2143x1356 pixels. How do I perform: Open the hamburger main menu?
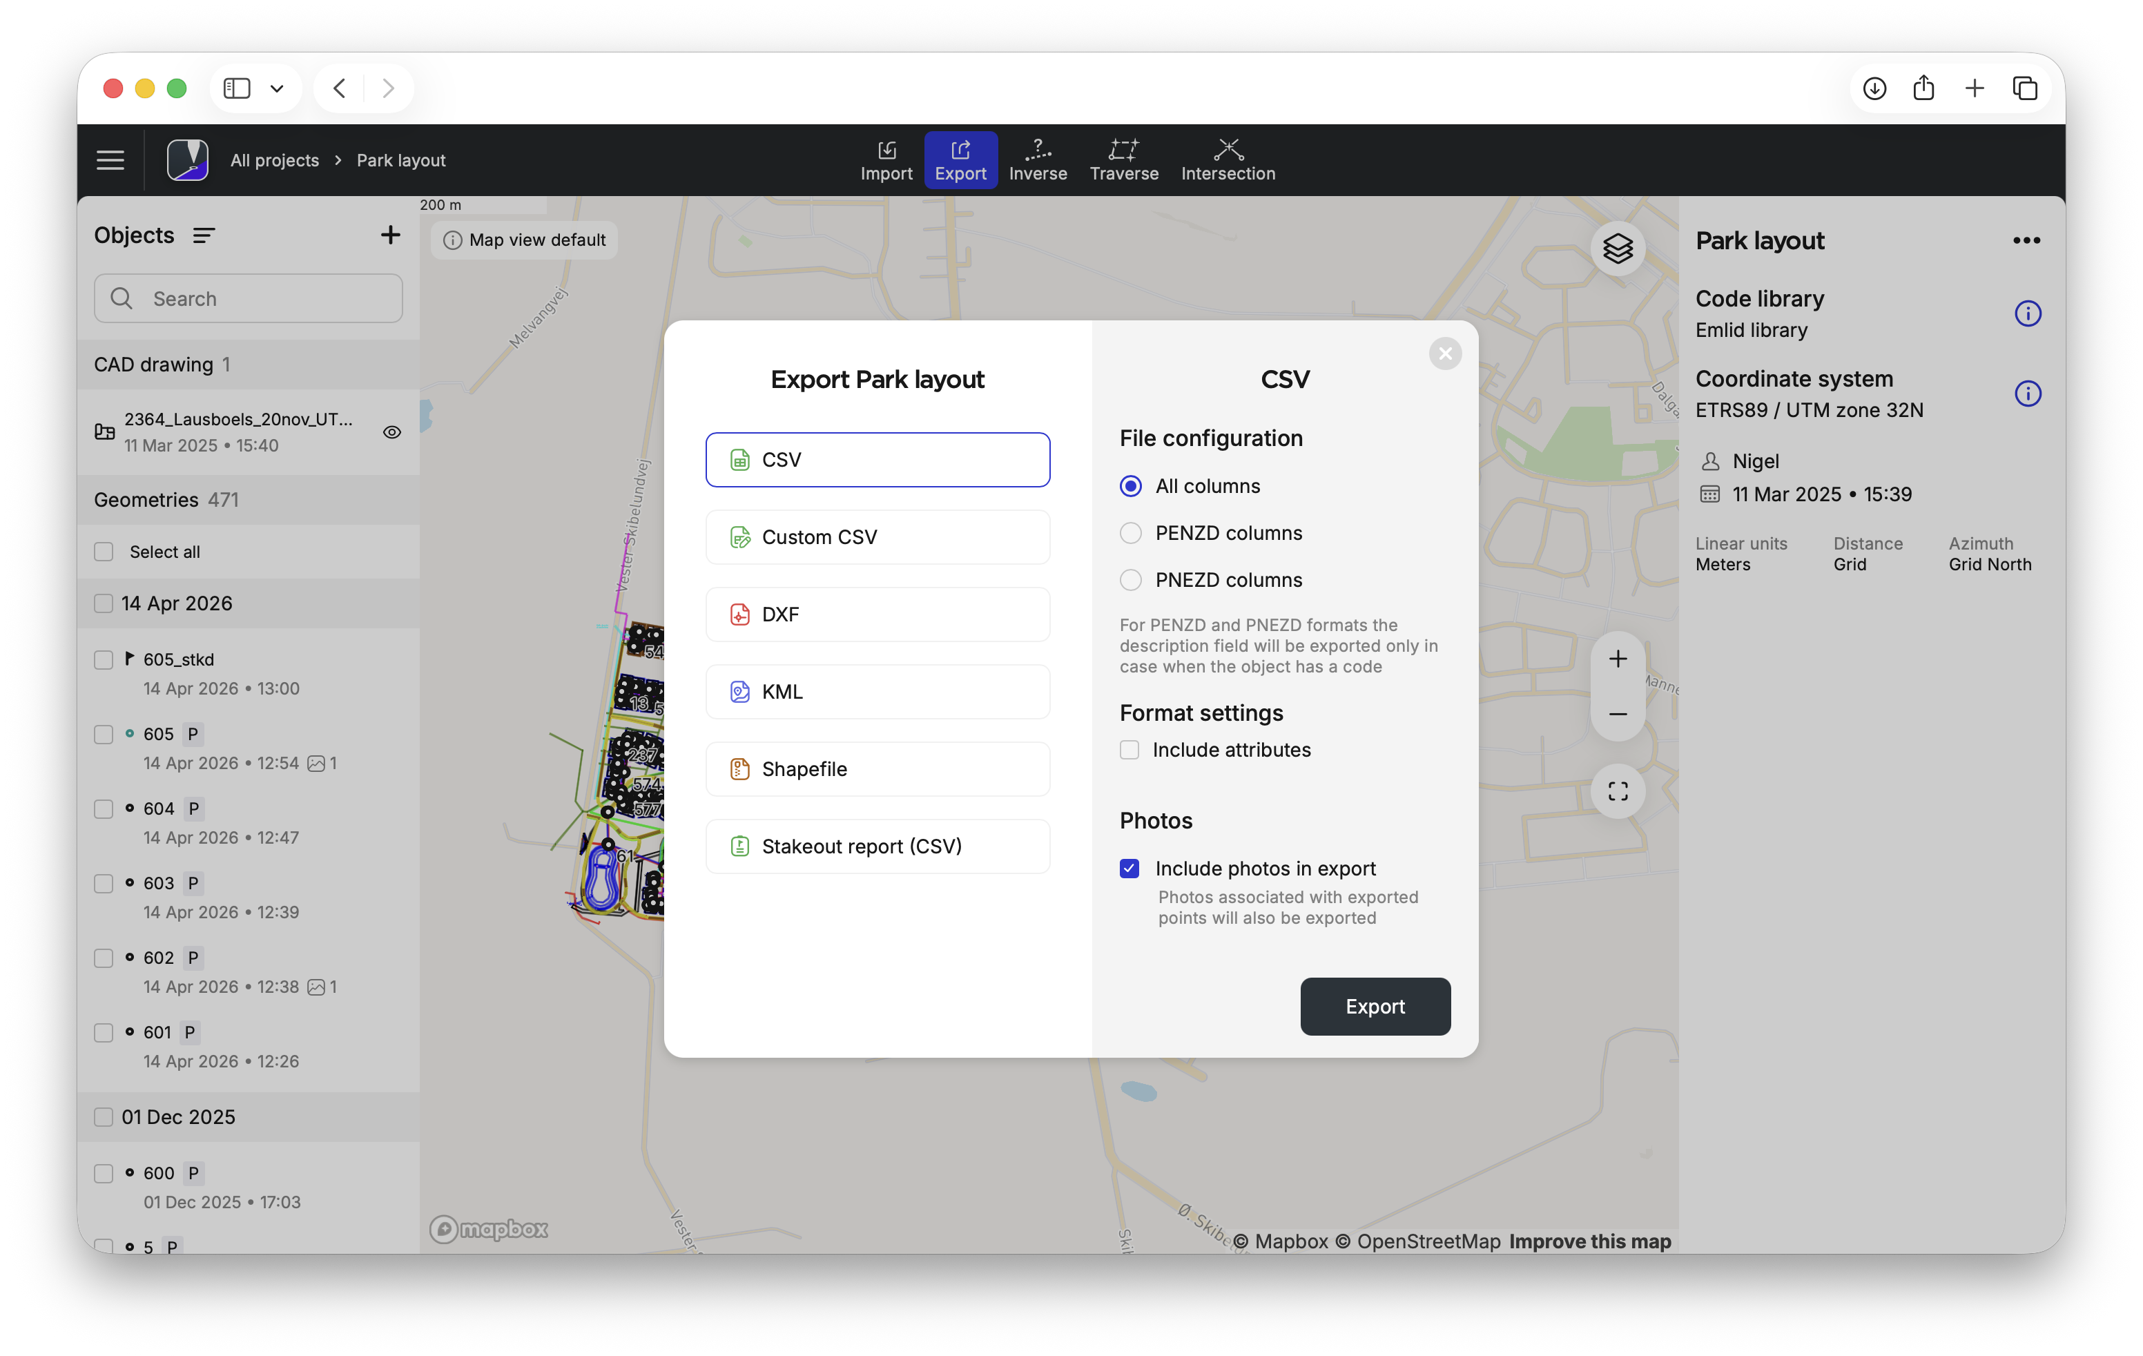110,160
